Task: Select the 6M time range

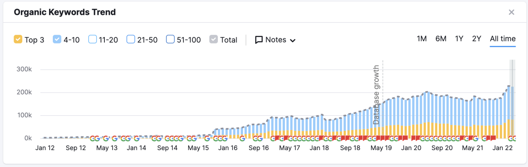Action: coord(441,39)
